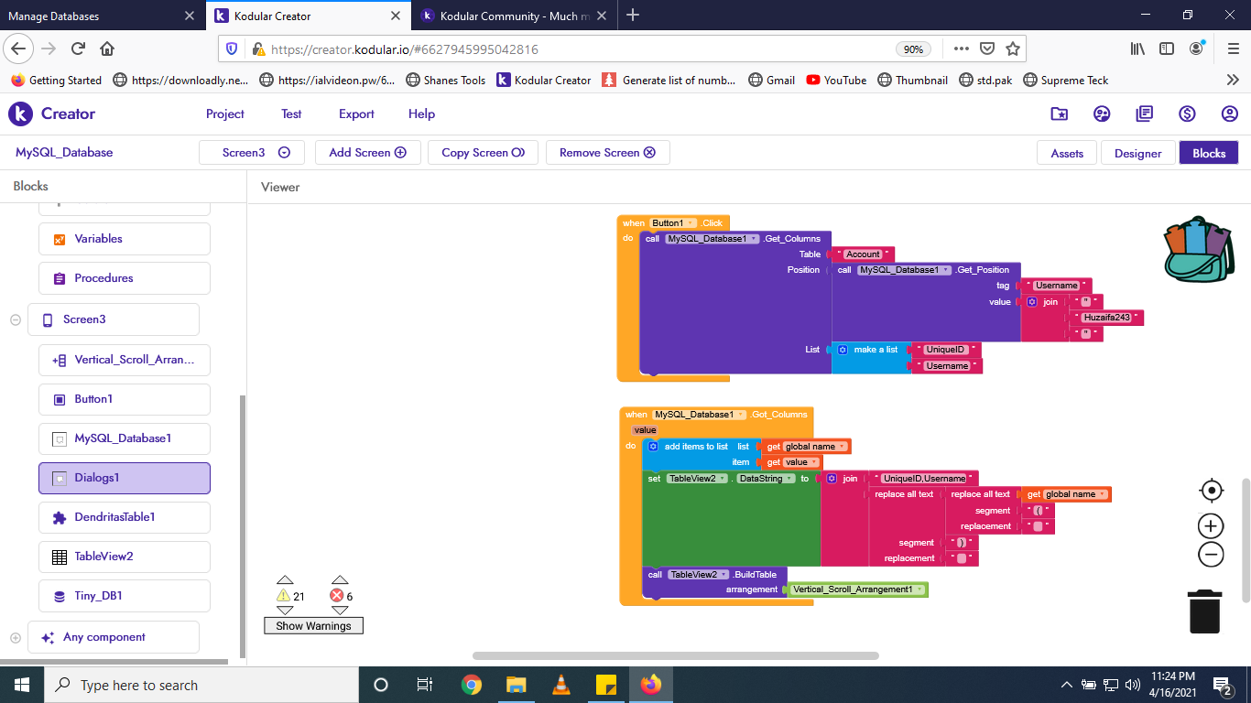Expand the Any component section
This screenshot has height=703, width=1251.
(x=16, y=637)
